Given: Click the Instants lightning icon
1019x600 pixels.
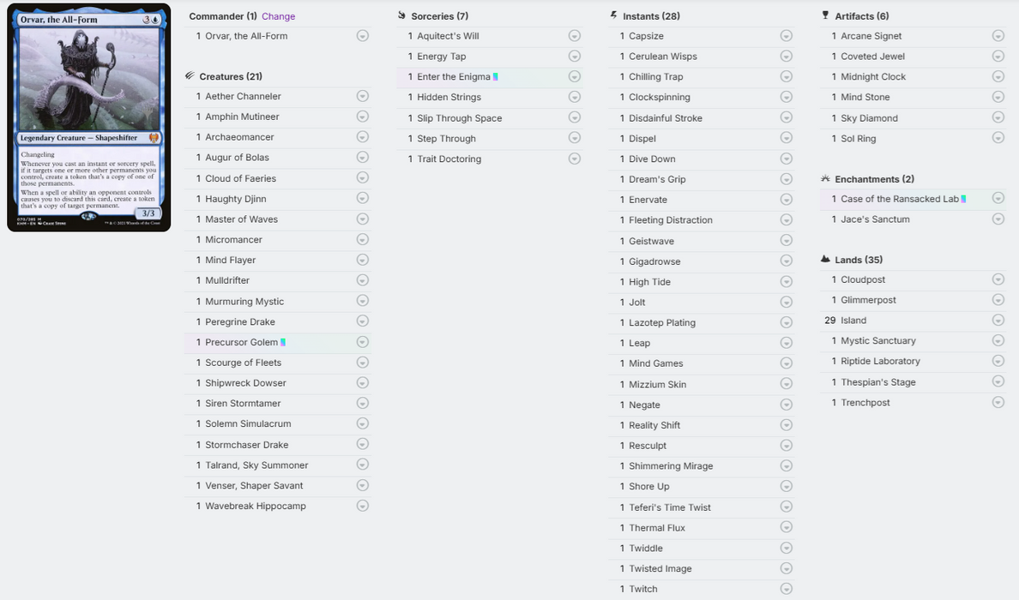Looking at the screenshot, I should pos(613,15).
